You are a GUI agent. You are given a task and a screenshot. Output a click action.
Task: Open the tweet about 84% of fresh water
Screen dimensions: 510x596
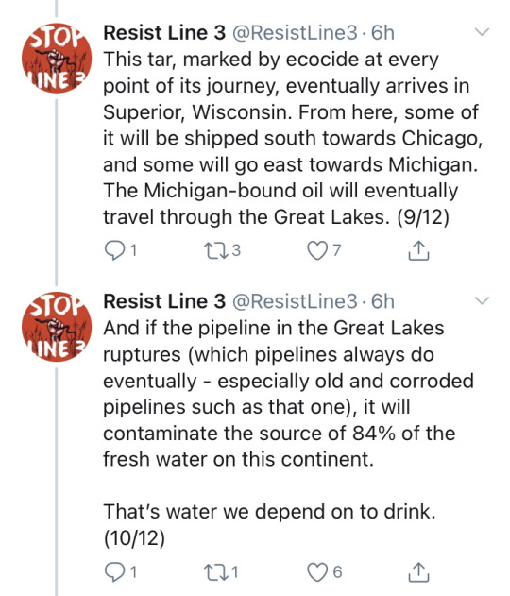tap(289, 434)
